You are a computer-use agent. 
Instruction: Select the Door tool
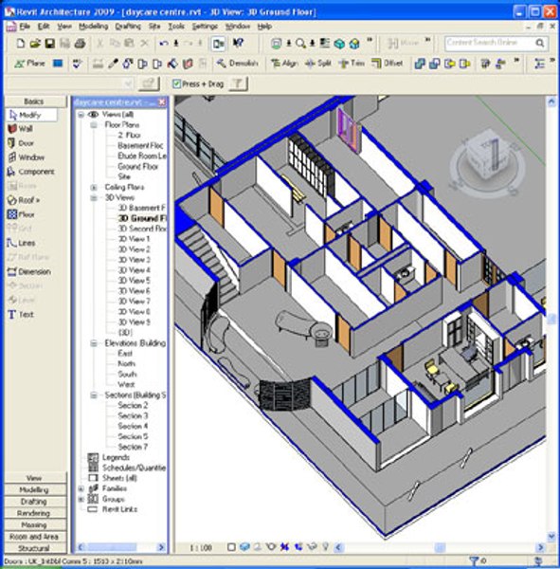pos(21,143)
